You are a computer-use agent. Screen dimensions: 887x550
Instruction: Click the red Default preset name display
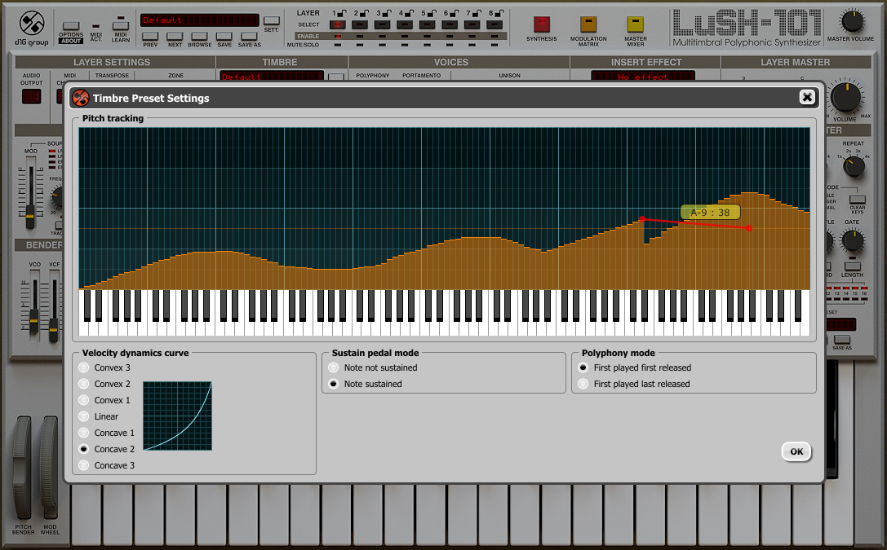pos(199,20)
